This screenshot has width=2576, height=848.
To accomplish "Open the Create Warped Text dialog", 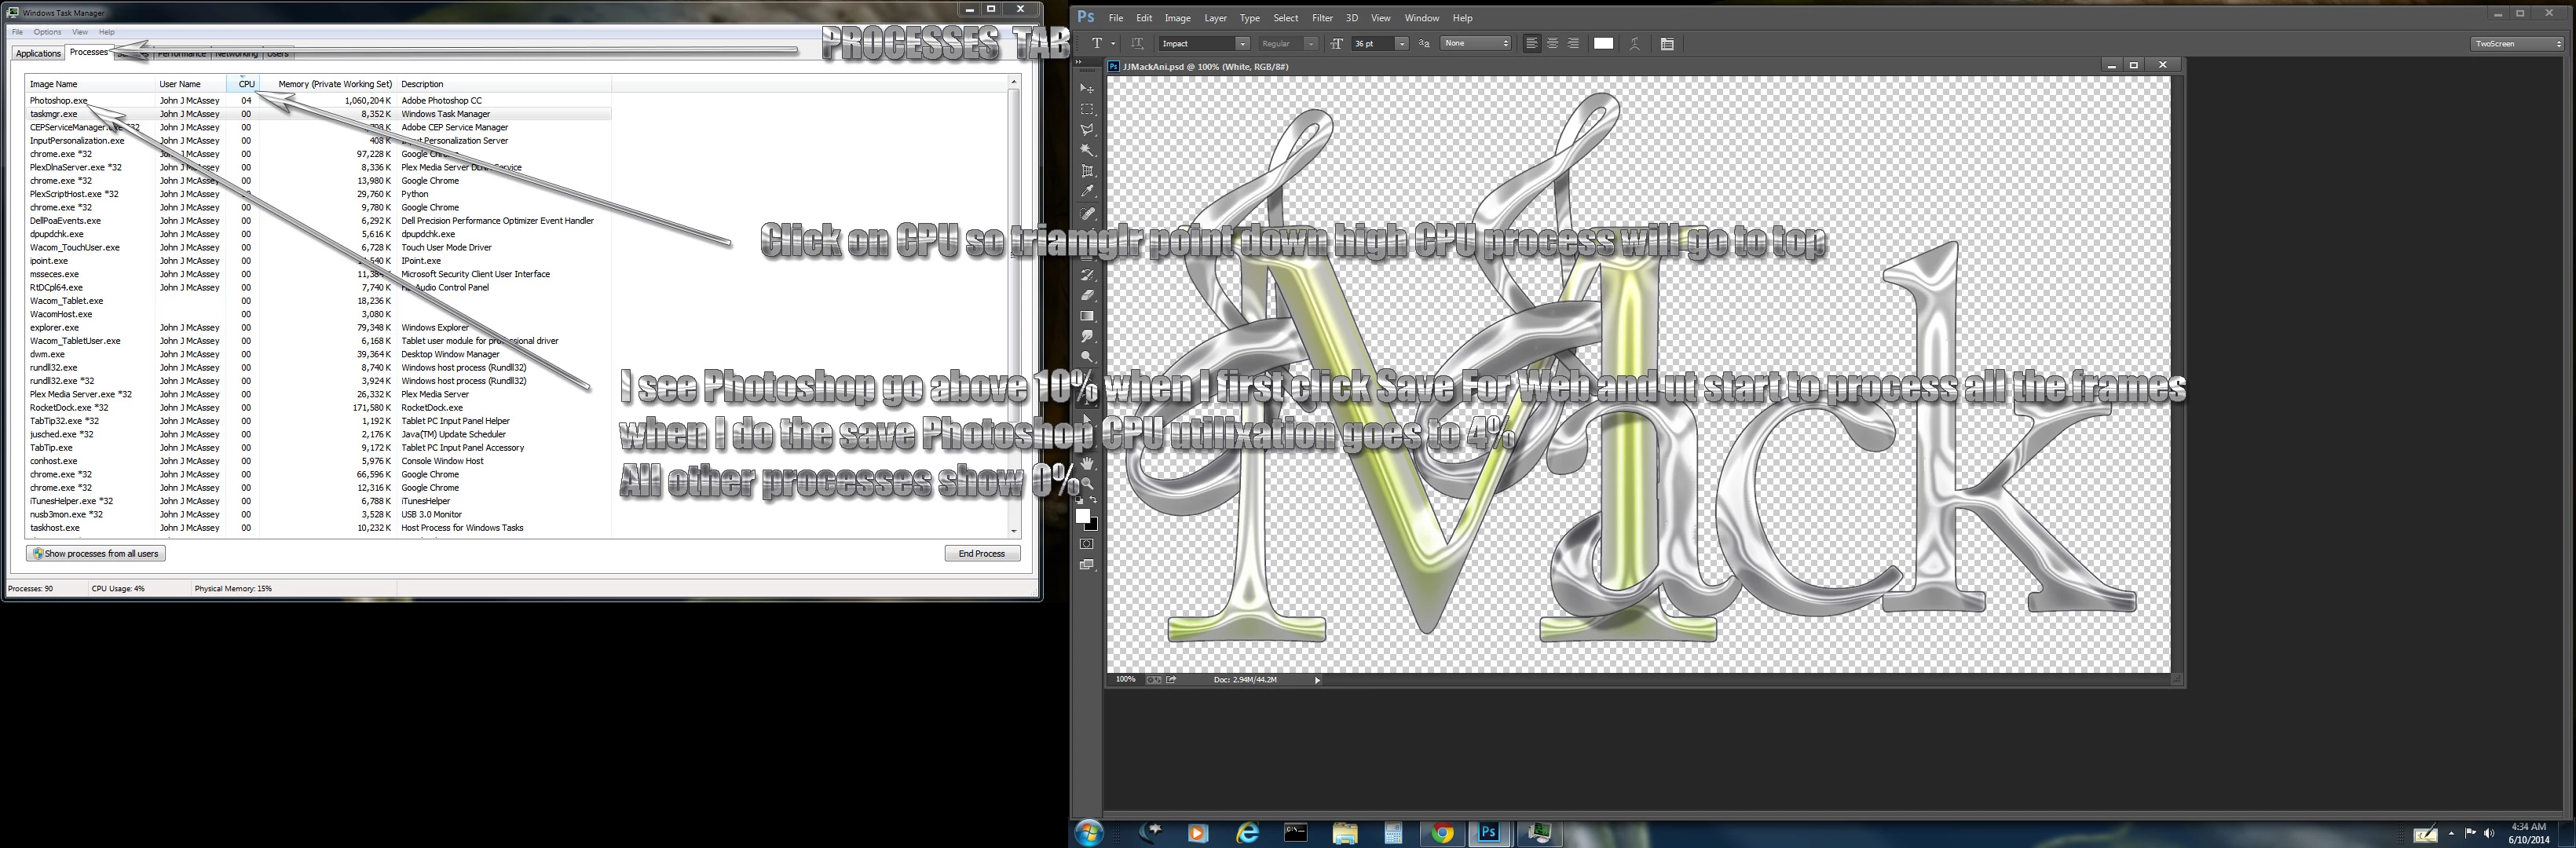I will point(1634,44).
